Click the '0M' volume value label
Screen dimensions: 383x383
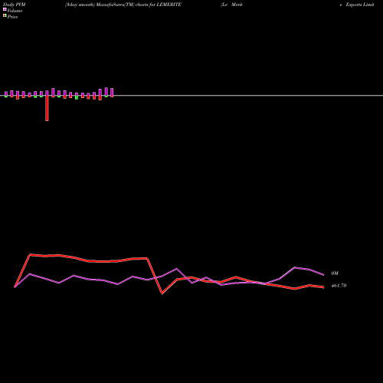coord(335,273)
